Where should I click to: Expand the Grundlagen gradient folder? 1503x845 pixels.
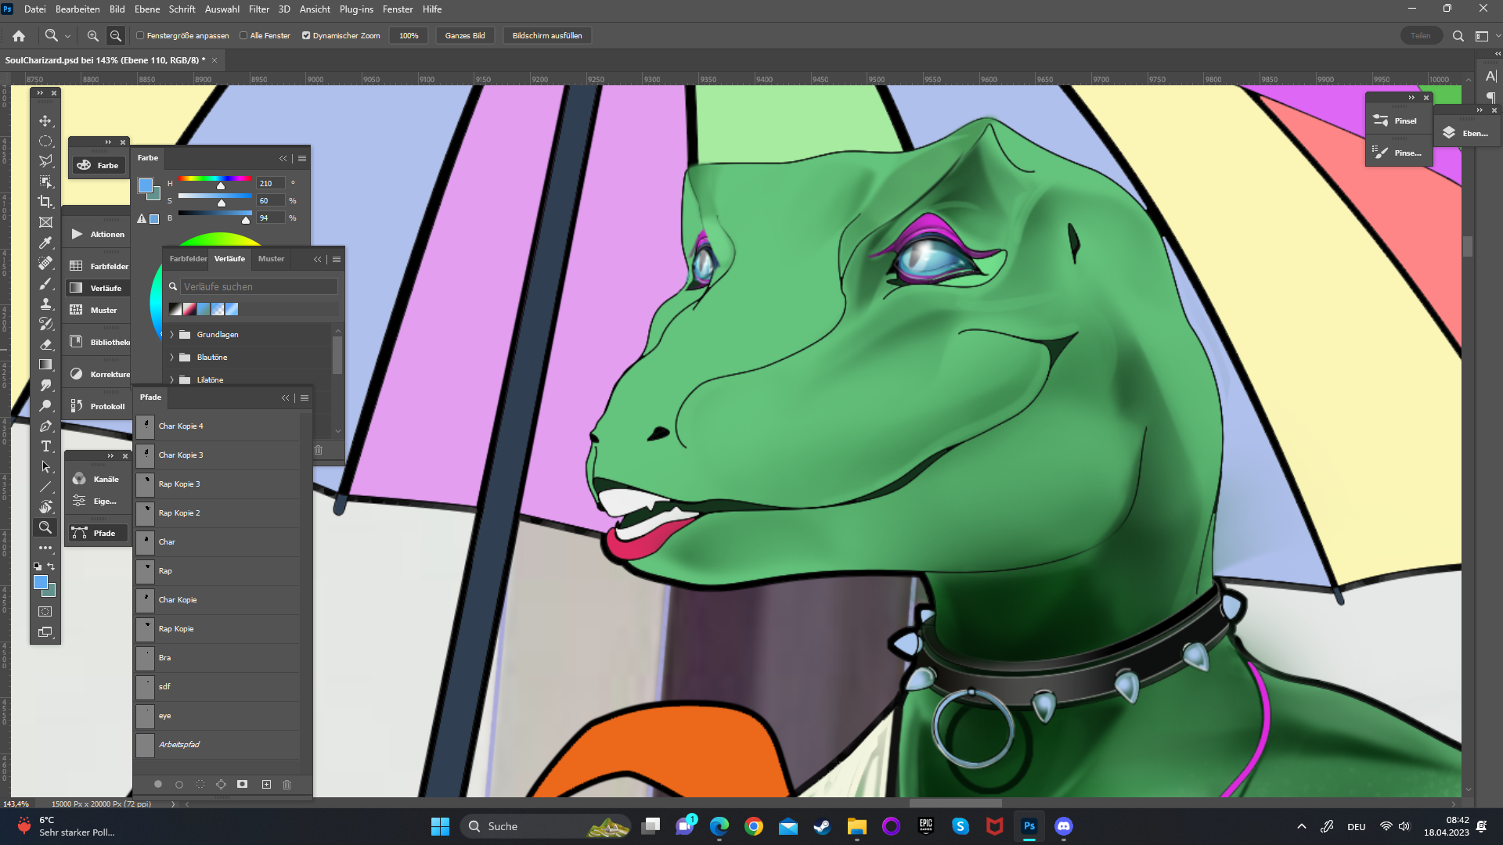point(172,335)
